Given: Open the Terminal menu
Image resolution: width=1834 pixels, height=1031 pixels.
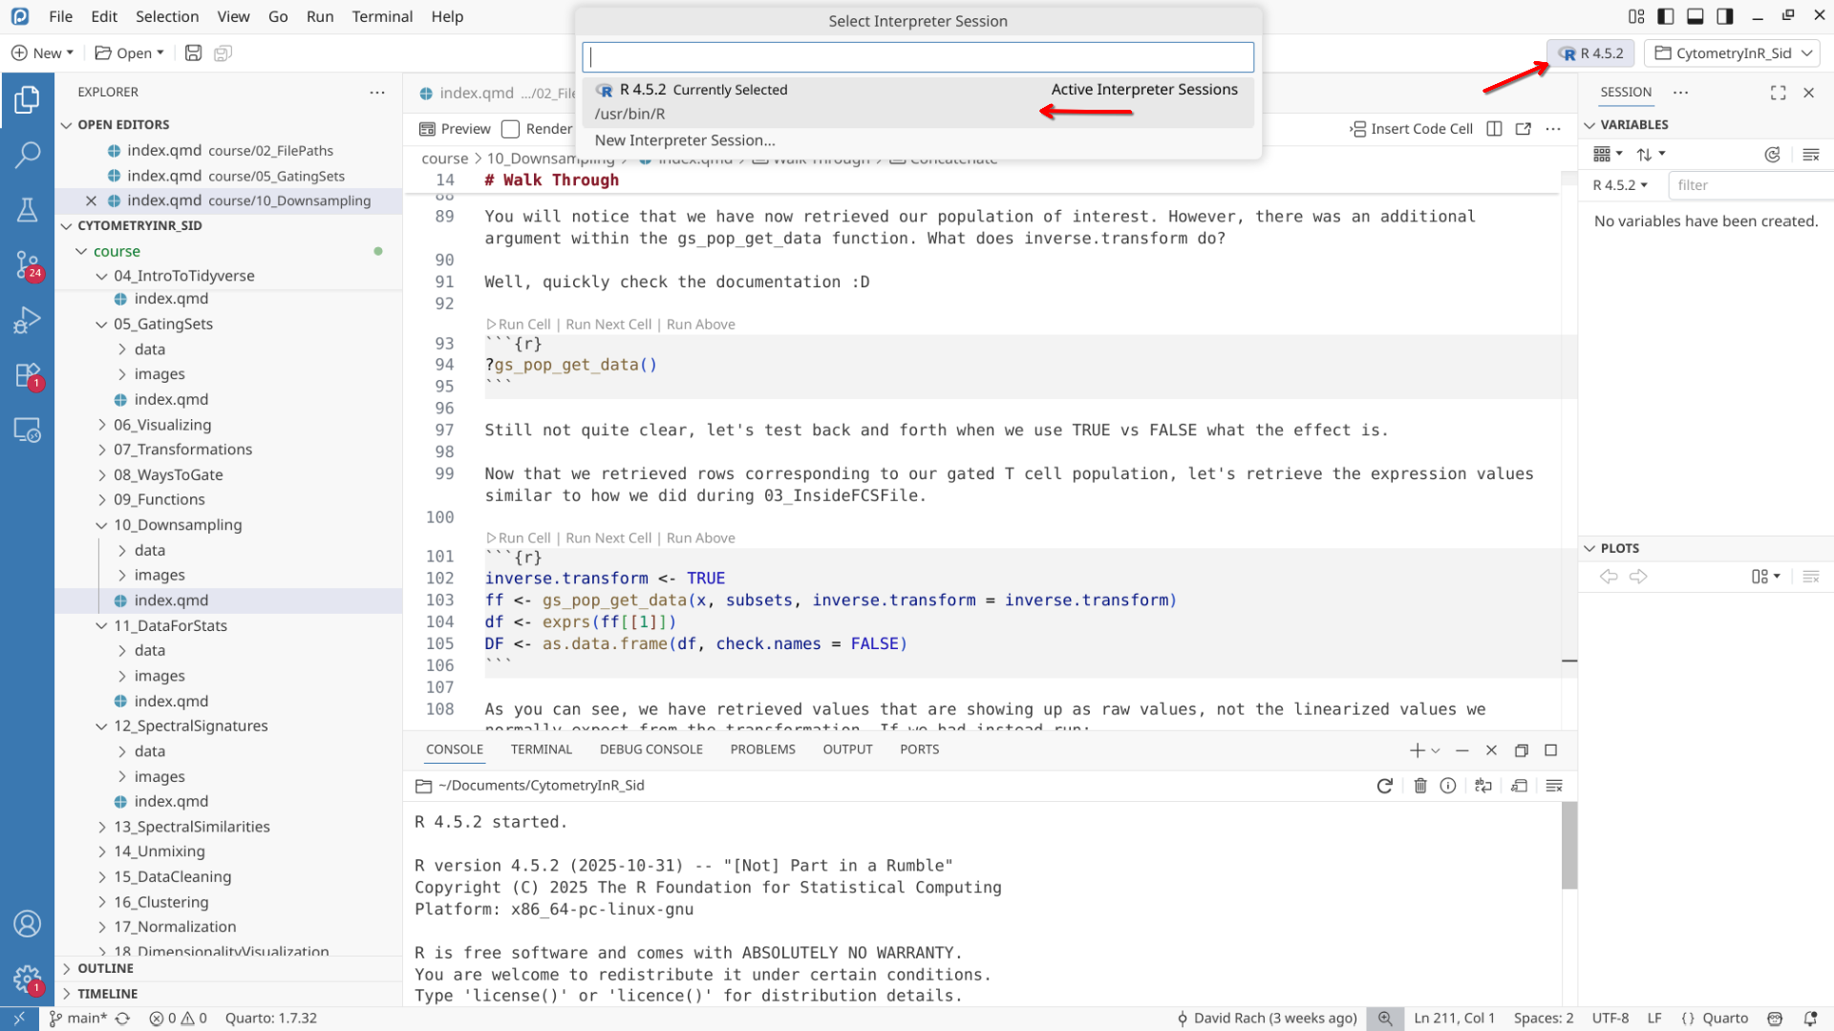Looking at the screenshot, I should (381, 16).
